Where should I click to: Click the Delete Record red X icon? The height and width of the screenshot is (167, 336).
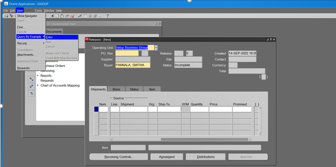[x=72, y=16]
